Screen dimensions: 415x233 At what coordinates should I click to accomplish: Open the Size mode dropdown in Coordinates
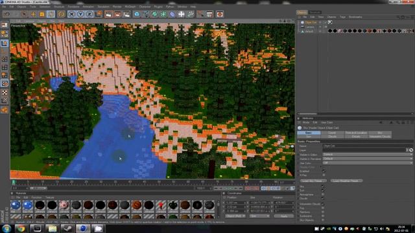(x=259, y=216)
